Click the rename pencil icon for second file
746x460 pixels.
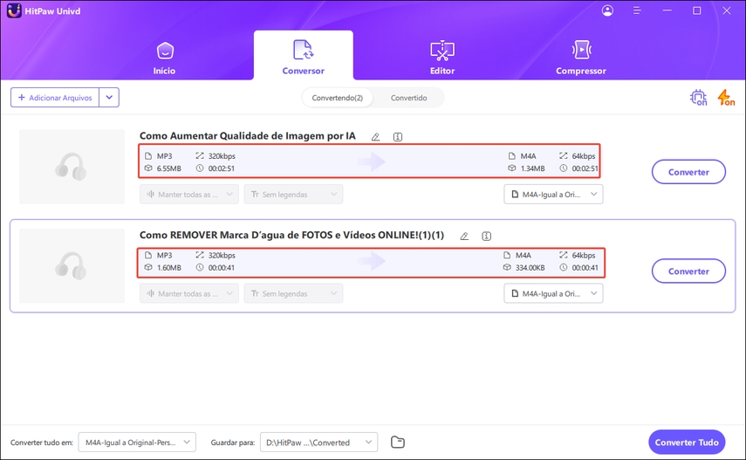(x=464, y=236)
